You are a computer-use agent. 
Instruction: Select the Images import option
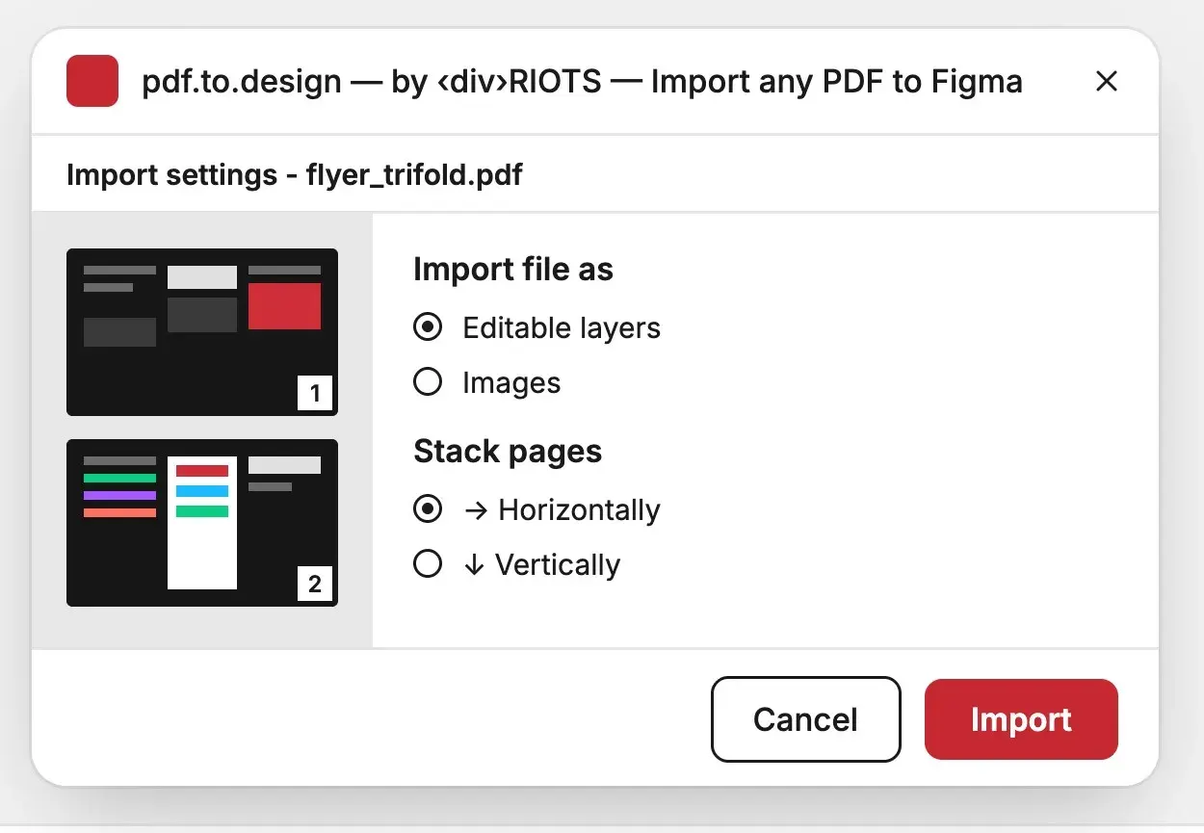[x=428, y=382]
